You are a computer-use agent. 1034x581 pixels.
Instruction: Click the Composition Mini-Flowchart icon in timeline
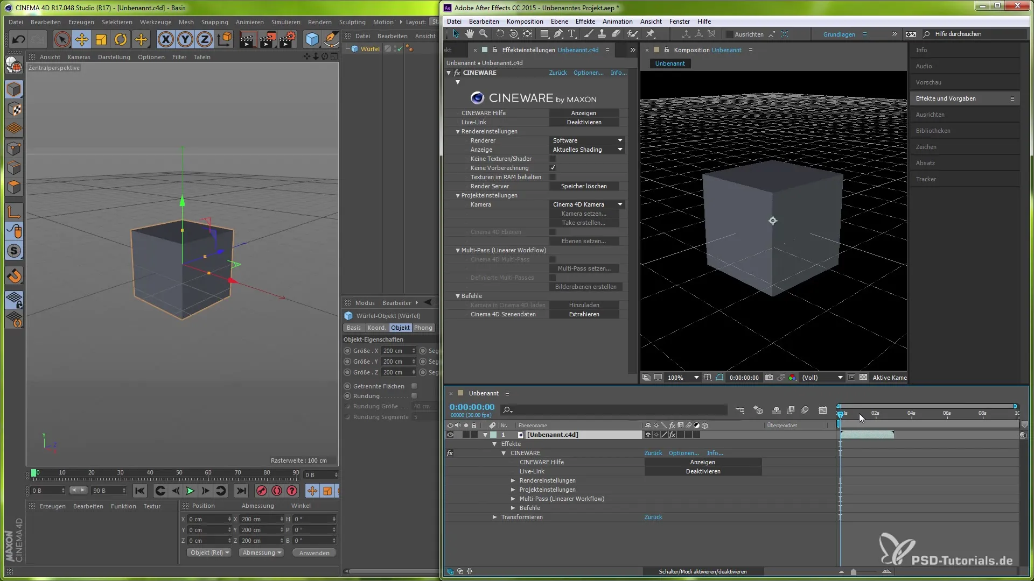740,410
